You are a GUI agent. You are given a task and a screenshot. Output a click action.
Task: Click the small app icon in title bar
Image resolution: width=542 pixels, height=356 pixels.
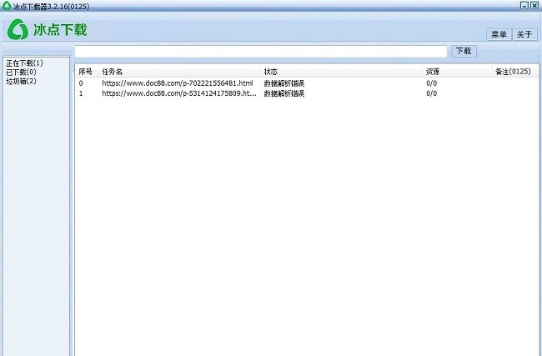point(7,6)
